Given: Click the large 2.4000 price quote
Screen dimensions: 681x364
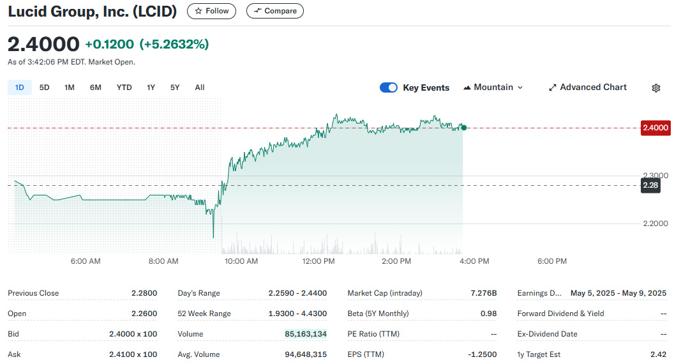Looking at the screenshot, I should click(43, 44).
